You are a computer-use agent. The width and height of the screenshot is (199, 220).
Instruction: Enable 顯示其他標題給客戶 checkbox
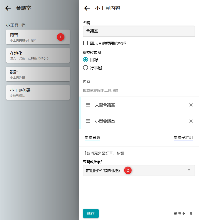pyautogui.click(x=85, y=43)
